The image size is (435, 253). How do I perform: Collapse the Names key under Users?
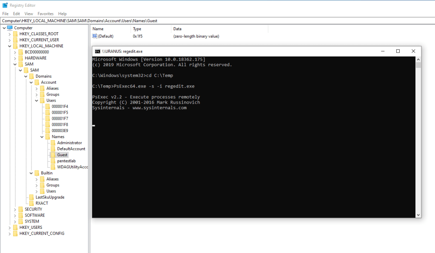pyautogui.click(x=42, y=137)
